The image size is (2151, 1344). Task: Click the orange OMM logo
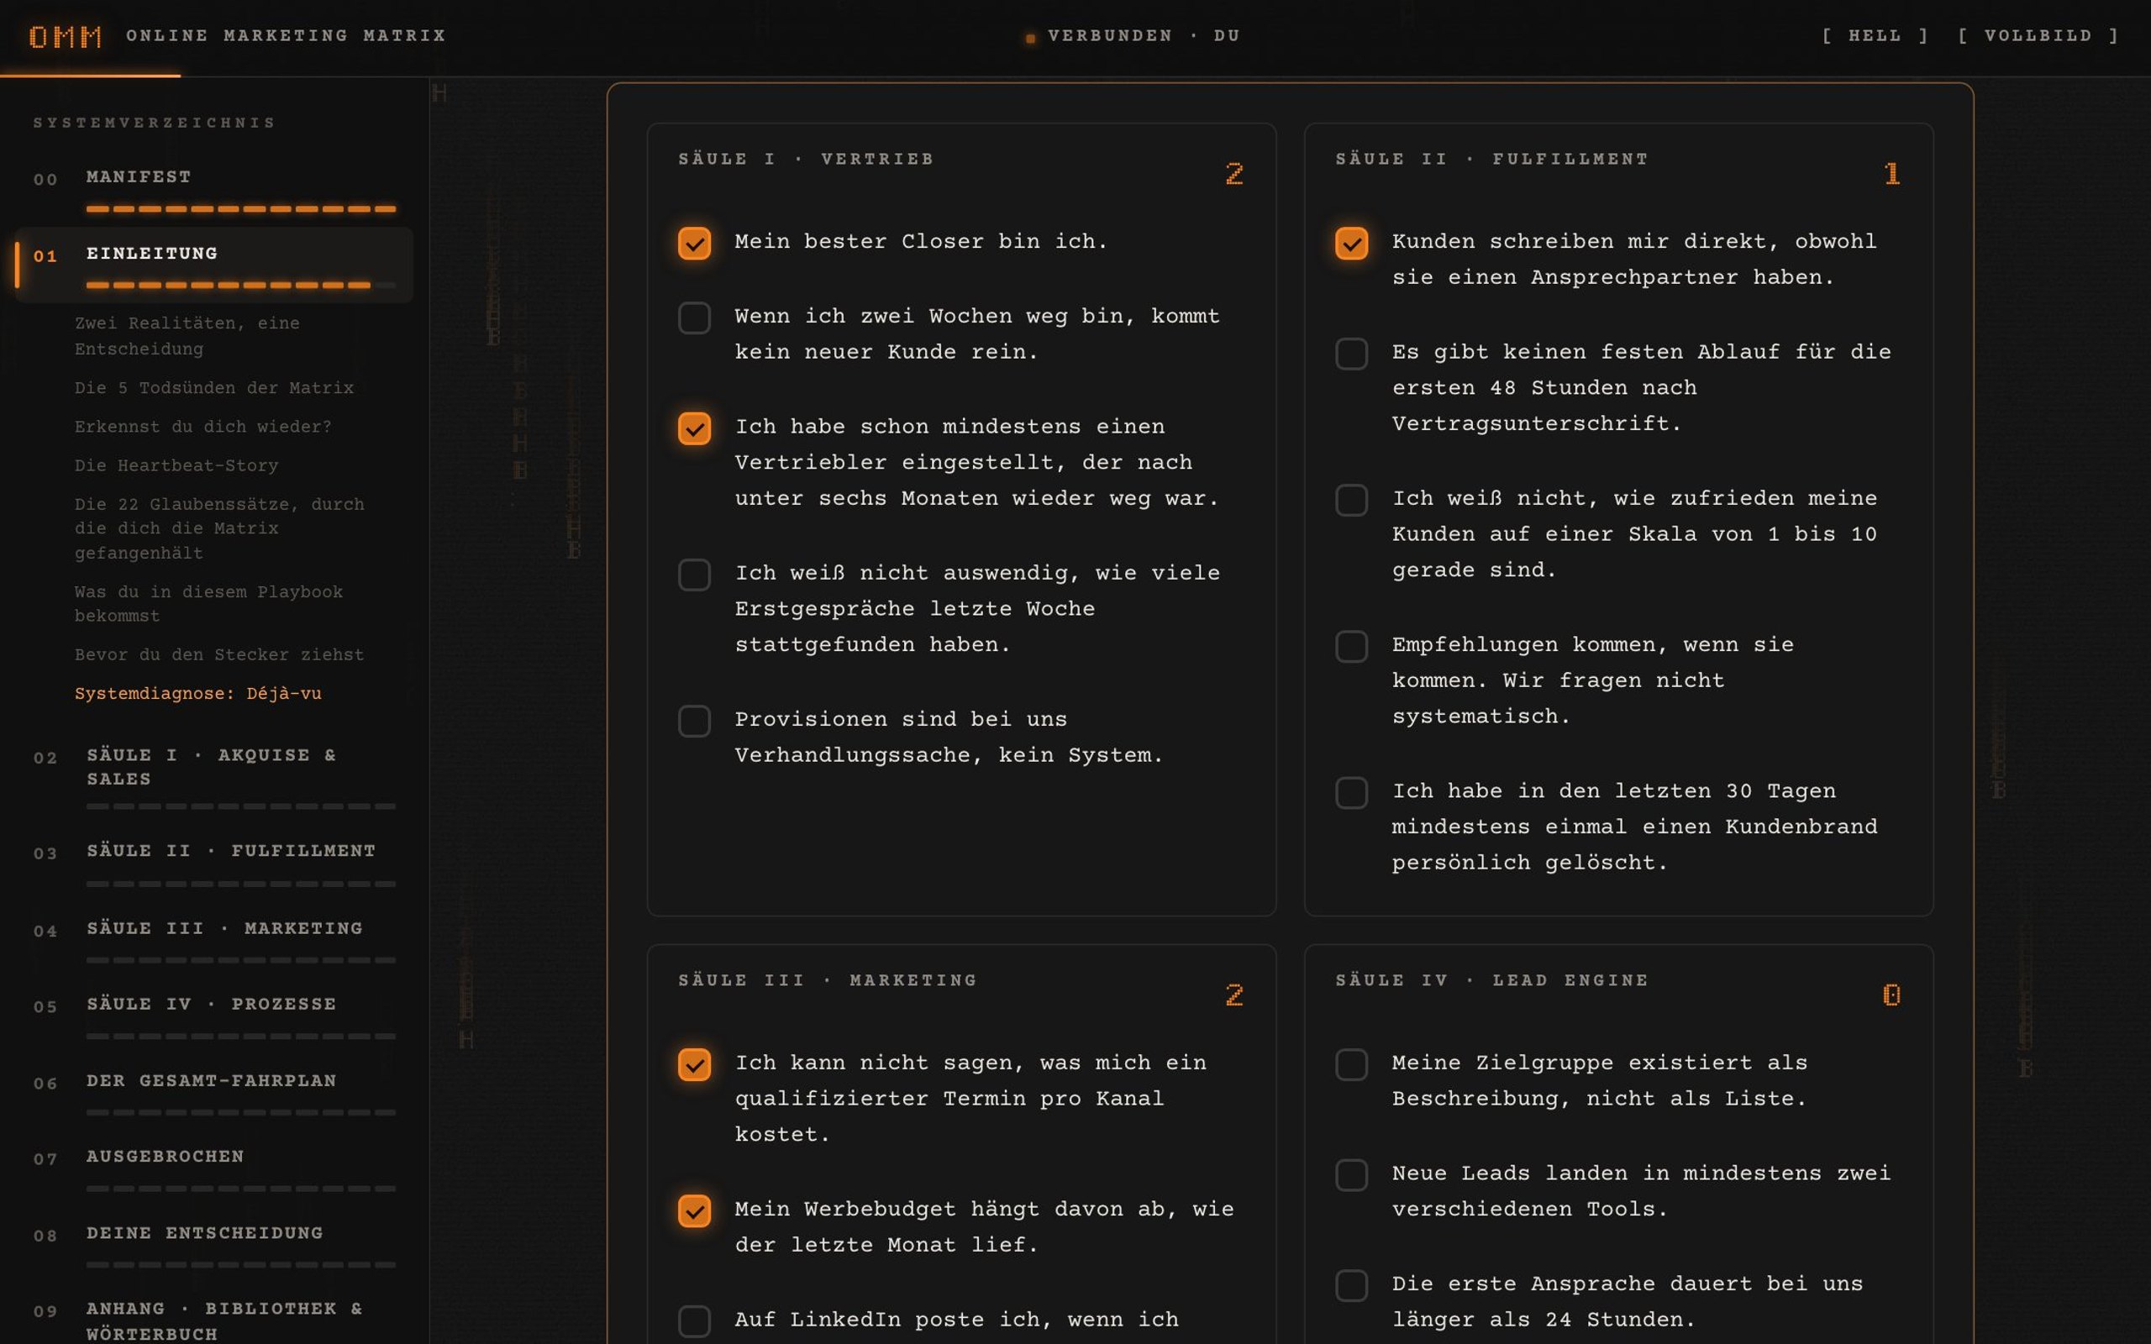click(65, 36)
